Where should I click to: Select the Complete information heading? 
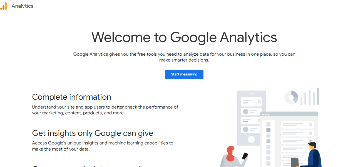click(71, 97)
